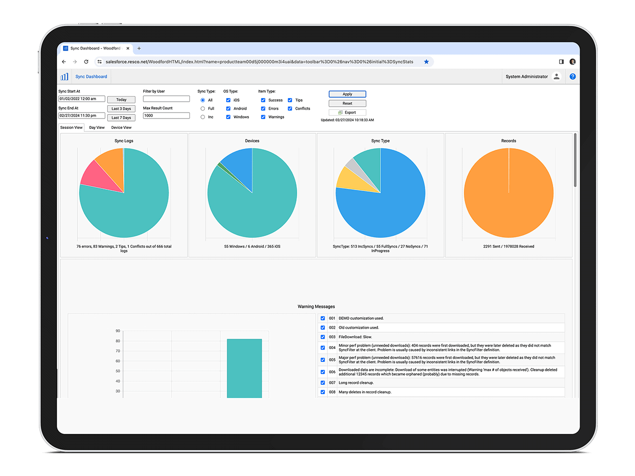The width and height of the screenshot is (635, 476).
Task: Uncheck warning 007 Long record cleanup
Action: (x=322, y=383)
